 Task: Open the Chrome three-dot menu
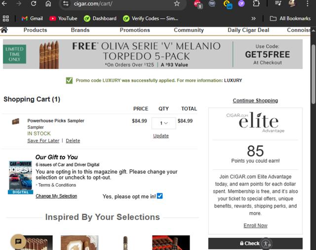pyautogui.click(x=307, y=3)
